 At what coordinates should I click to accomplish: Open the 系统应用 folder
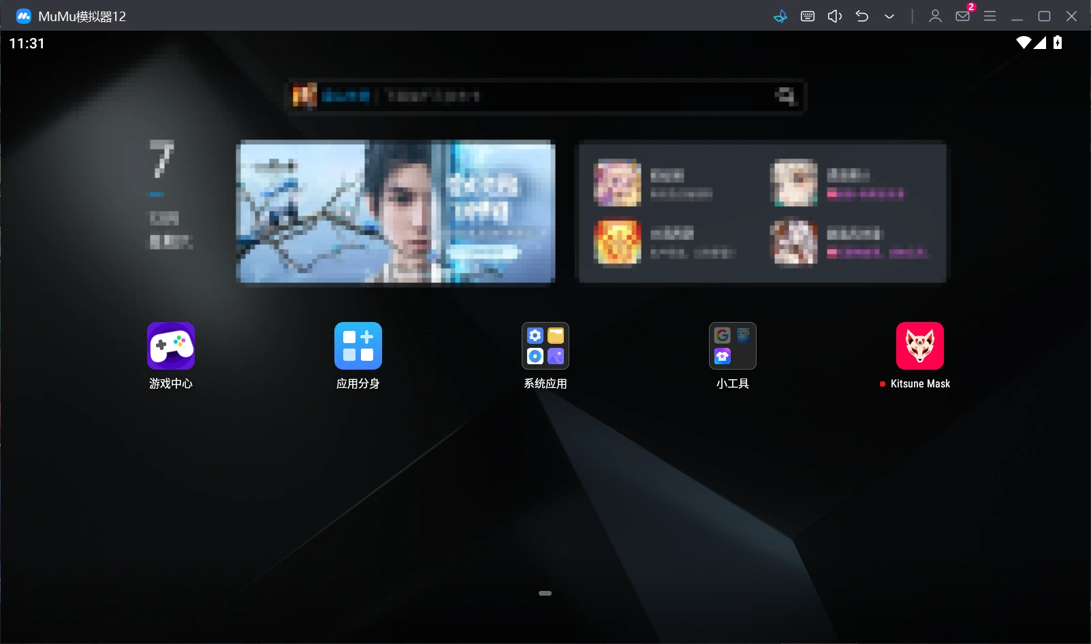click(x=545, y=346)
